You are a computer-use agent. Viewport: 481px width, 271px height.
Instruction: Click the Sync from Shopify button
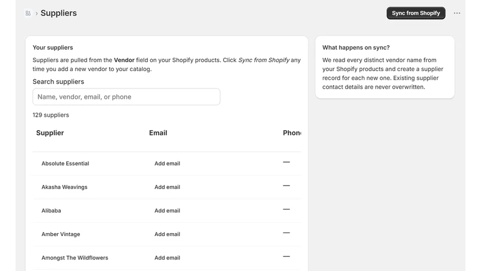[415, 13]
